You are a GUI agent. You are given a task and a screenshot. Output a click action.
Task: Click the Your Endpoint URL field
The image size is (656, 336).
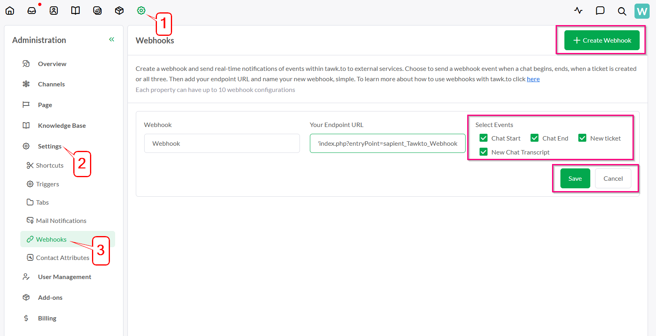tap(387, 143)
